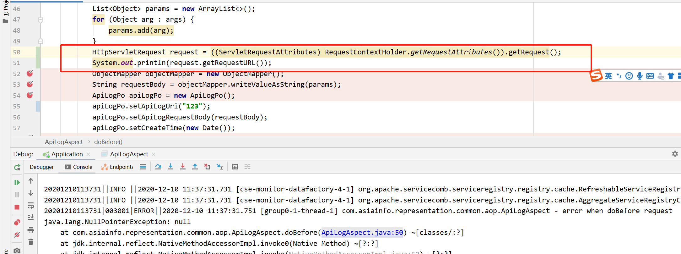The width and height of the screenshot is (681, 254).
Task: Open the Endpoints tab
Action: point(117,167)
